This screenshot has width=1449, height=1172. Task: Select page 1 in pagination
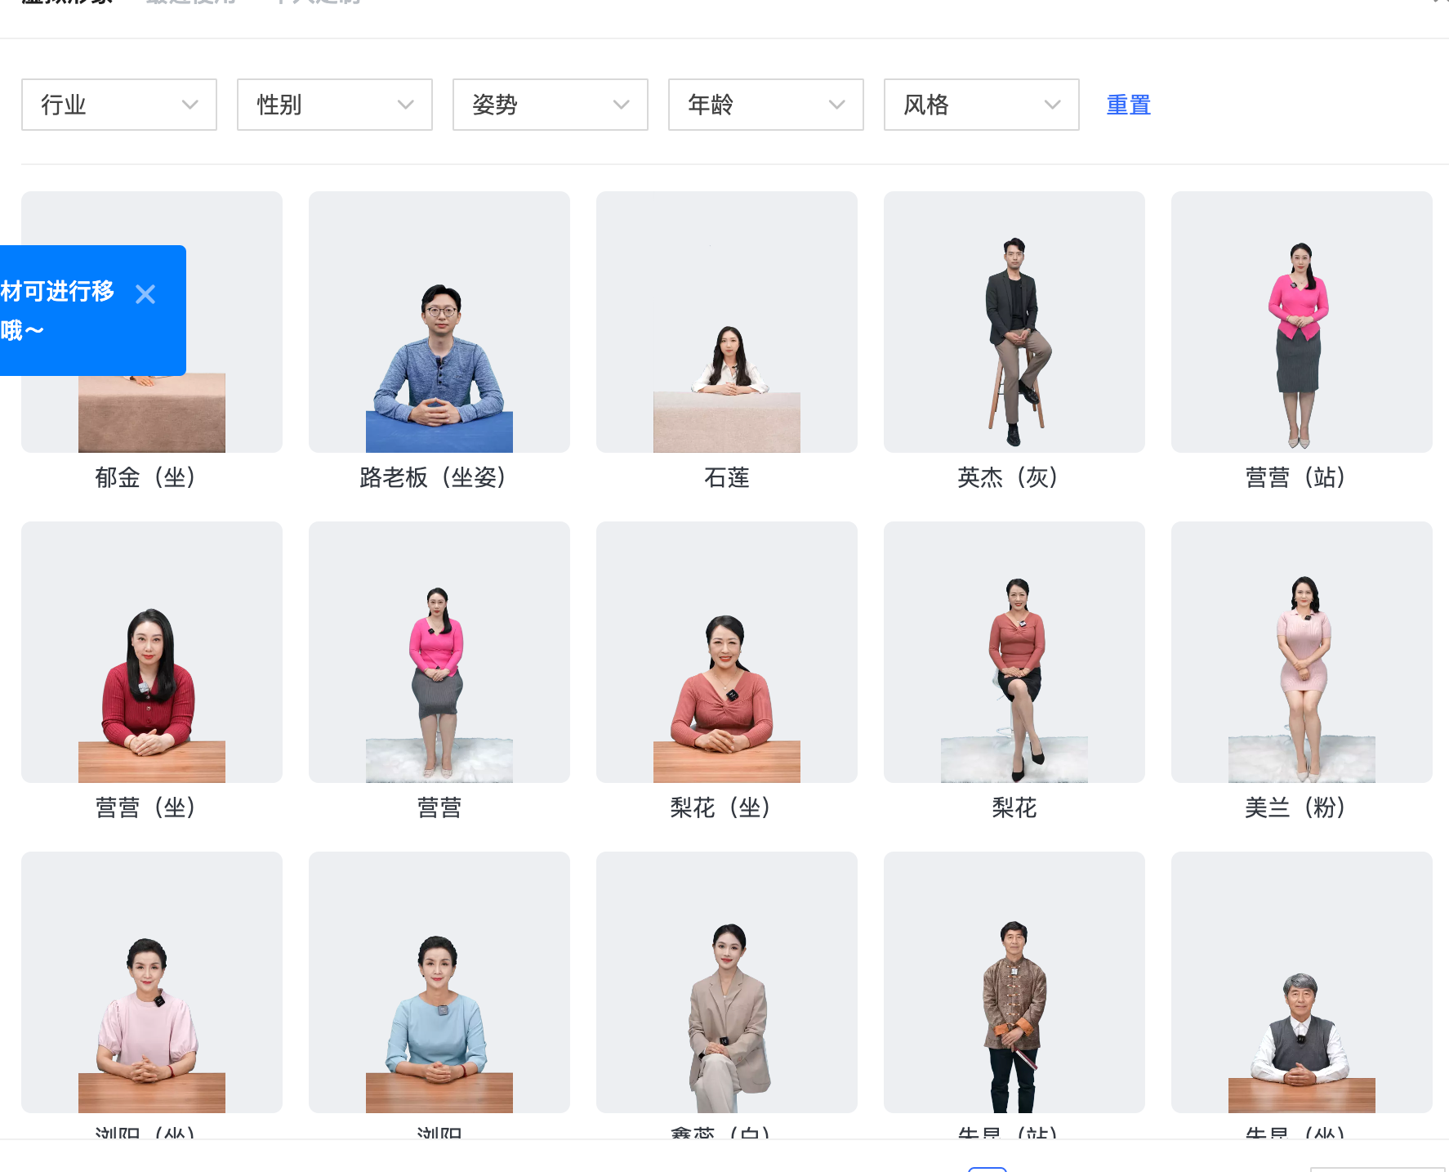pyautogui.click(x=988, y=1168)
